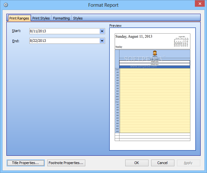Click the gear icon in the title bar
The width and height of the screenshot is (207, 173).
coord(6,5)
